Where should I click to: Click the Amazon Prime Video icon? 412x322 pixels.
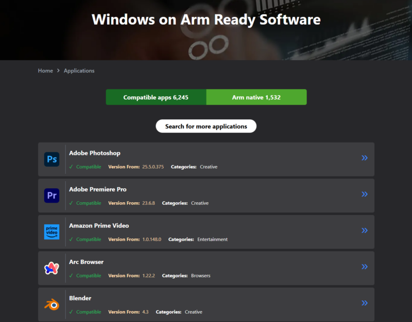tap(51, 232)
